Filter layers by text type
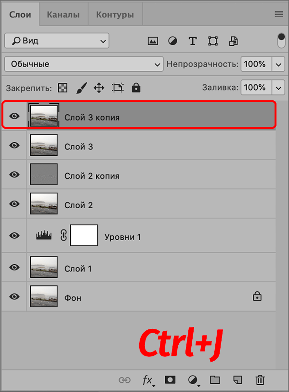Image resolution: width=289 pixels, height=392 pixels. click(x=193, y=41)
